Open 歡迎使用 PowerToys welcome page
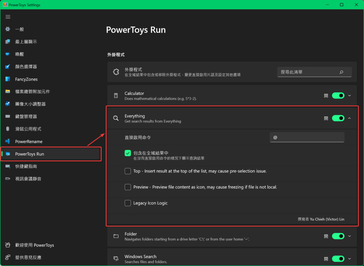The image size is (364, 266). pos(50,245)
